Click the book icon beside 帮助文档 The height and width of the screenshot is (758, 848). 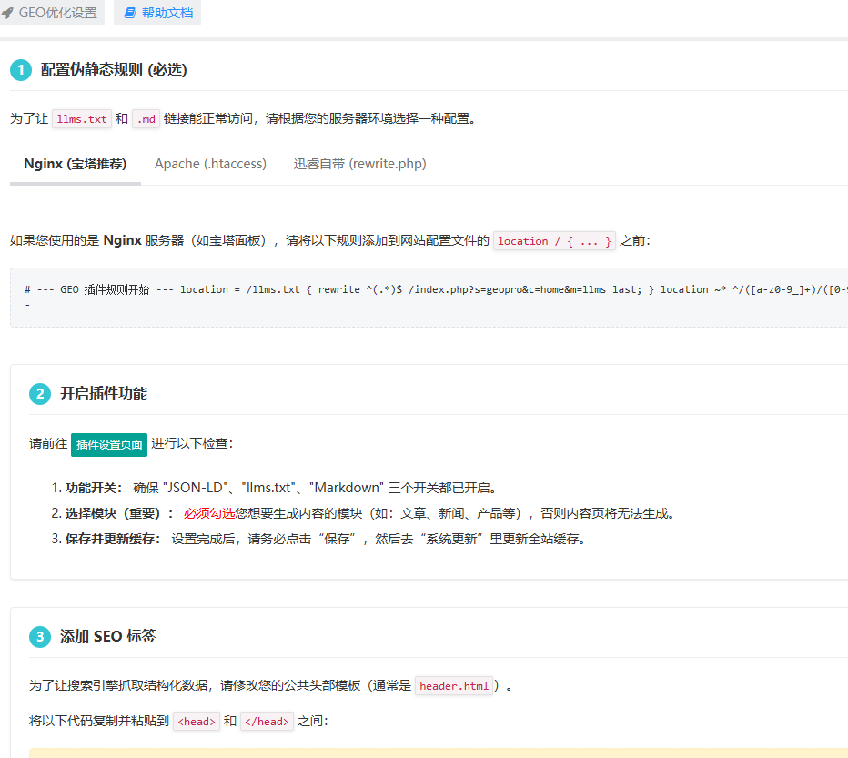(x=130, y=13)
